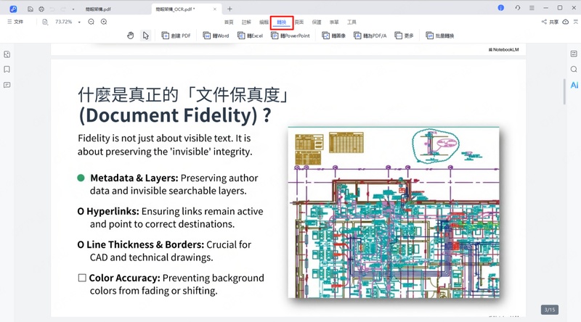
Task: Switch to the 簡報架構.pdf document tab
Action: tap(98, 9)
